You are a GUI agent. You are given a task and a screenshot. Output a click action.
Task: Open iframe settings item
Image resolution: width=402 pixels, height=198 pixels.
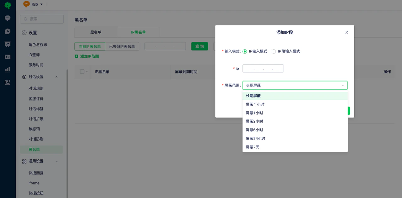point(34,183)
